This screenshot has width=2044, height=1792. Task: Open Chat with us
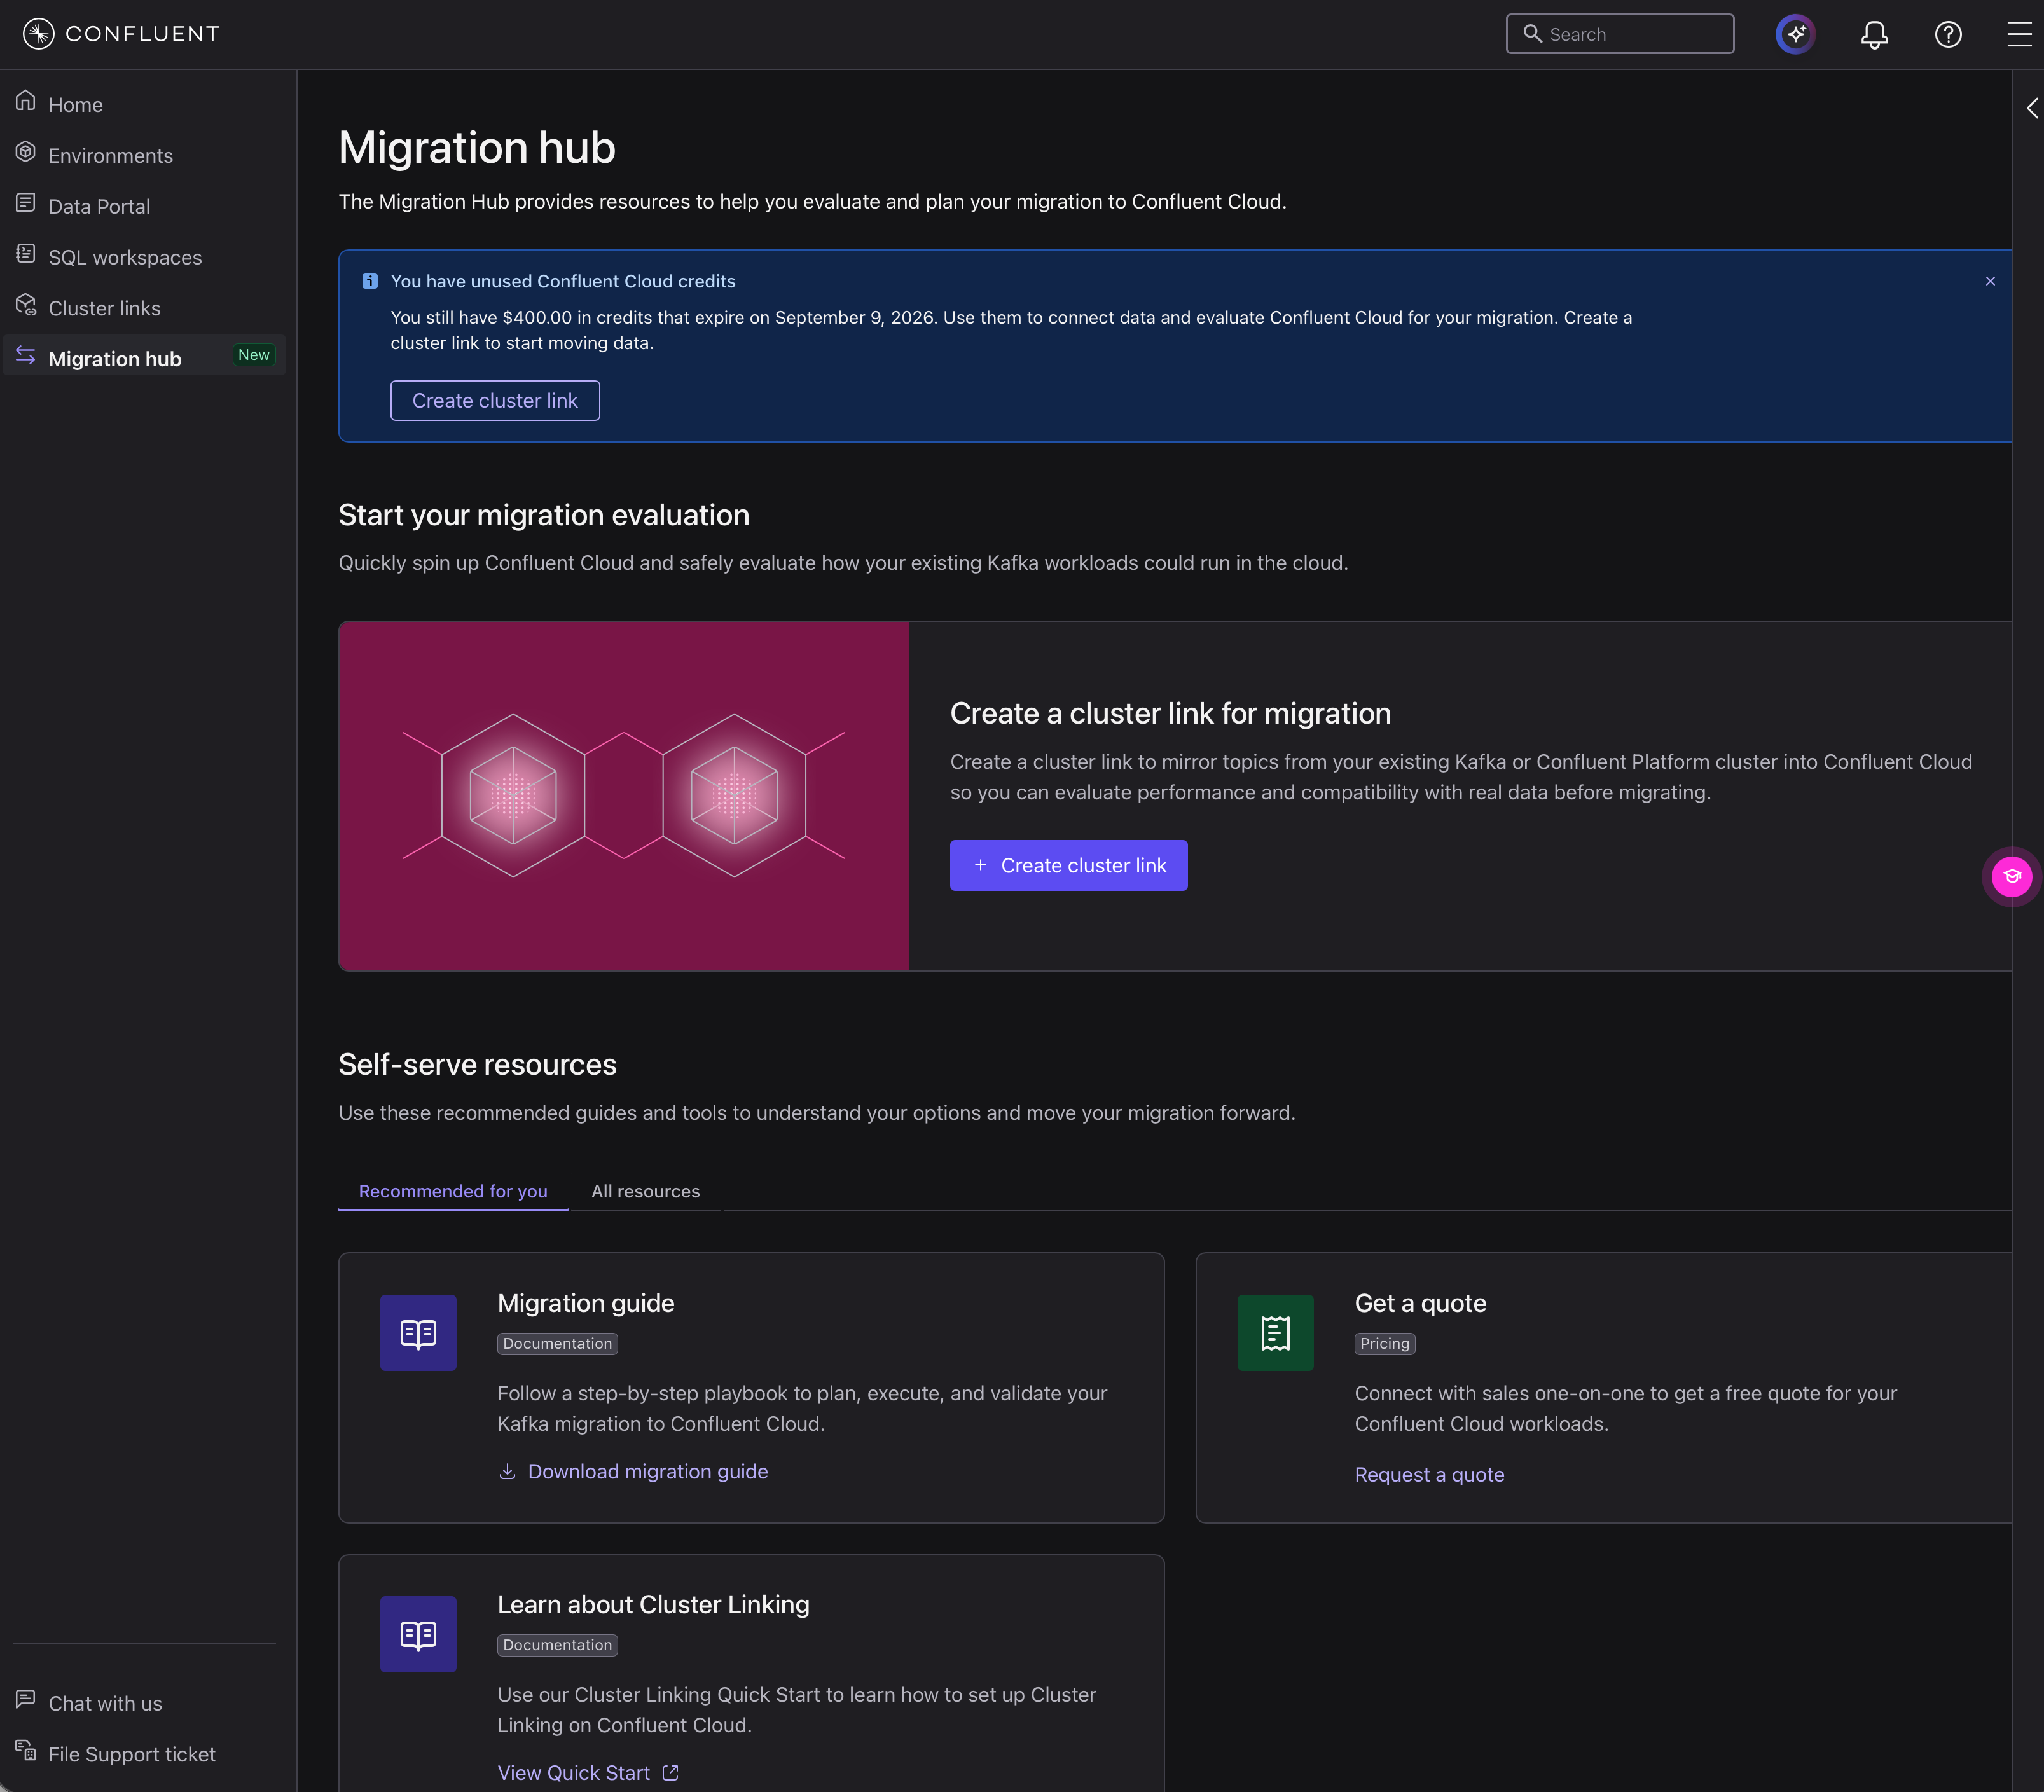[105, 1703]
